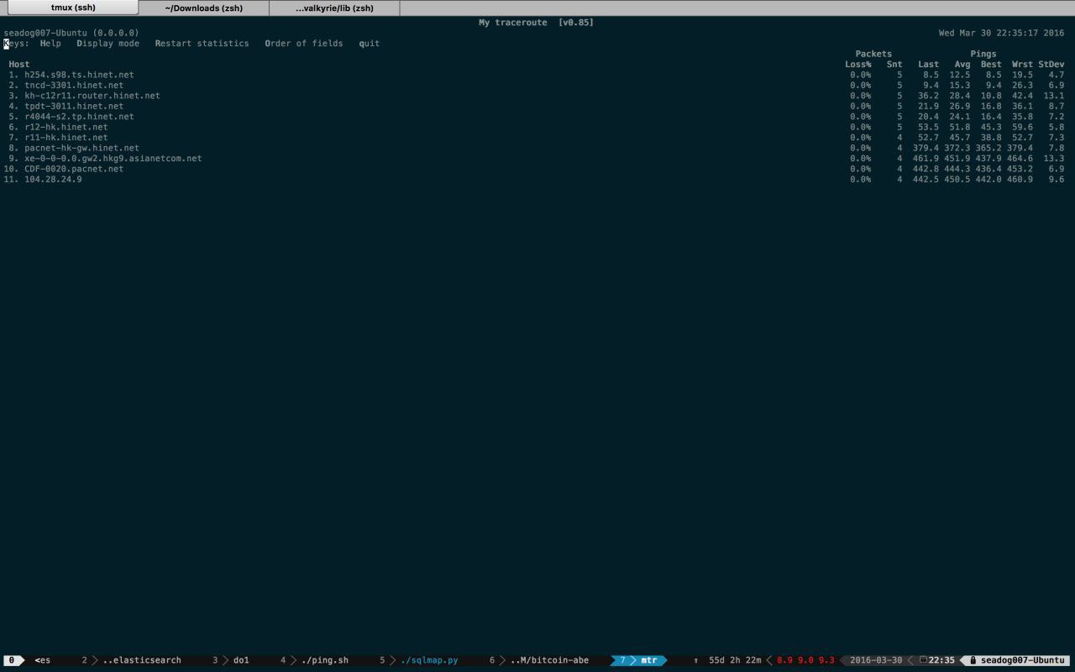1075x672 pixels.
Task: Click the Order of fields option
Action: (304, 43)
